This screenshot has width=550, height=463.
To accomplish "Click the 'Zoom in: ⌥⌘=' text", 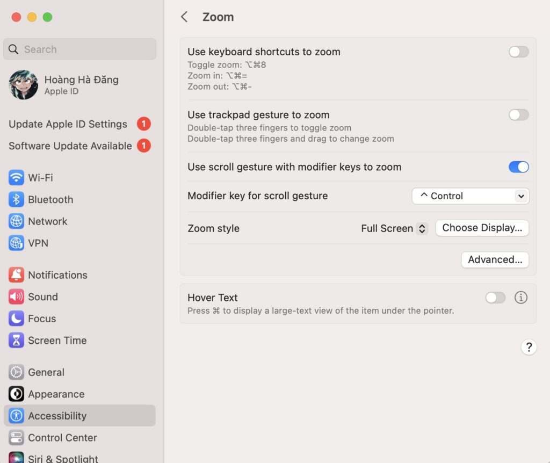I will point(217,75).
